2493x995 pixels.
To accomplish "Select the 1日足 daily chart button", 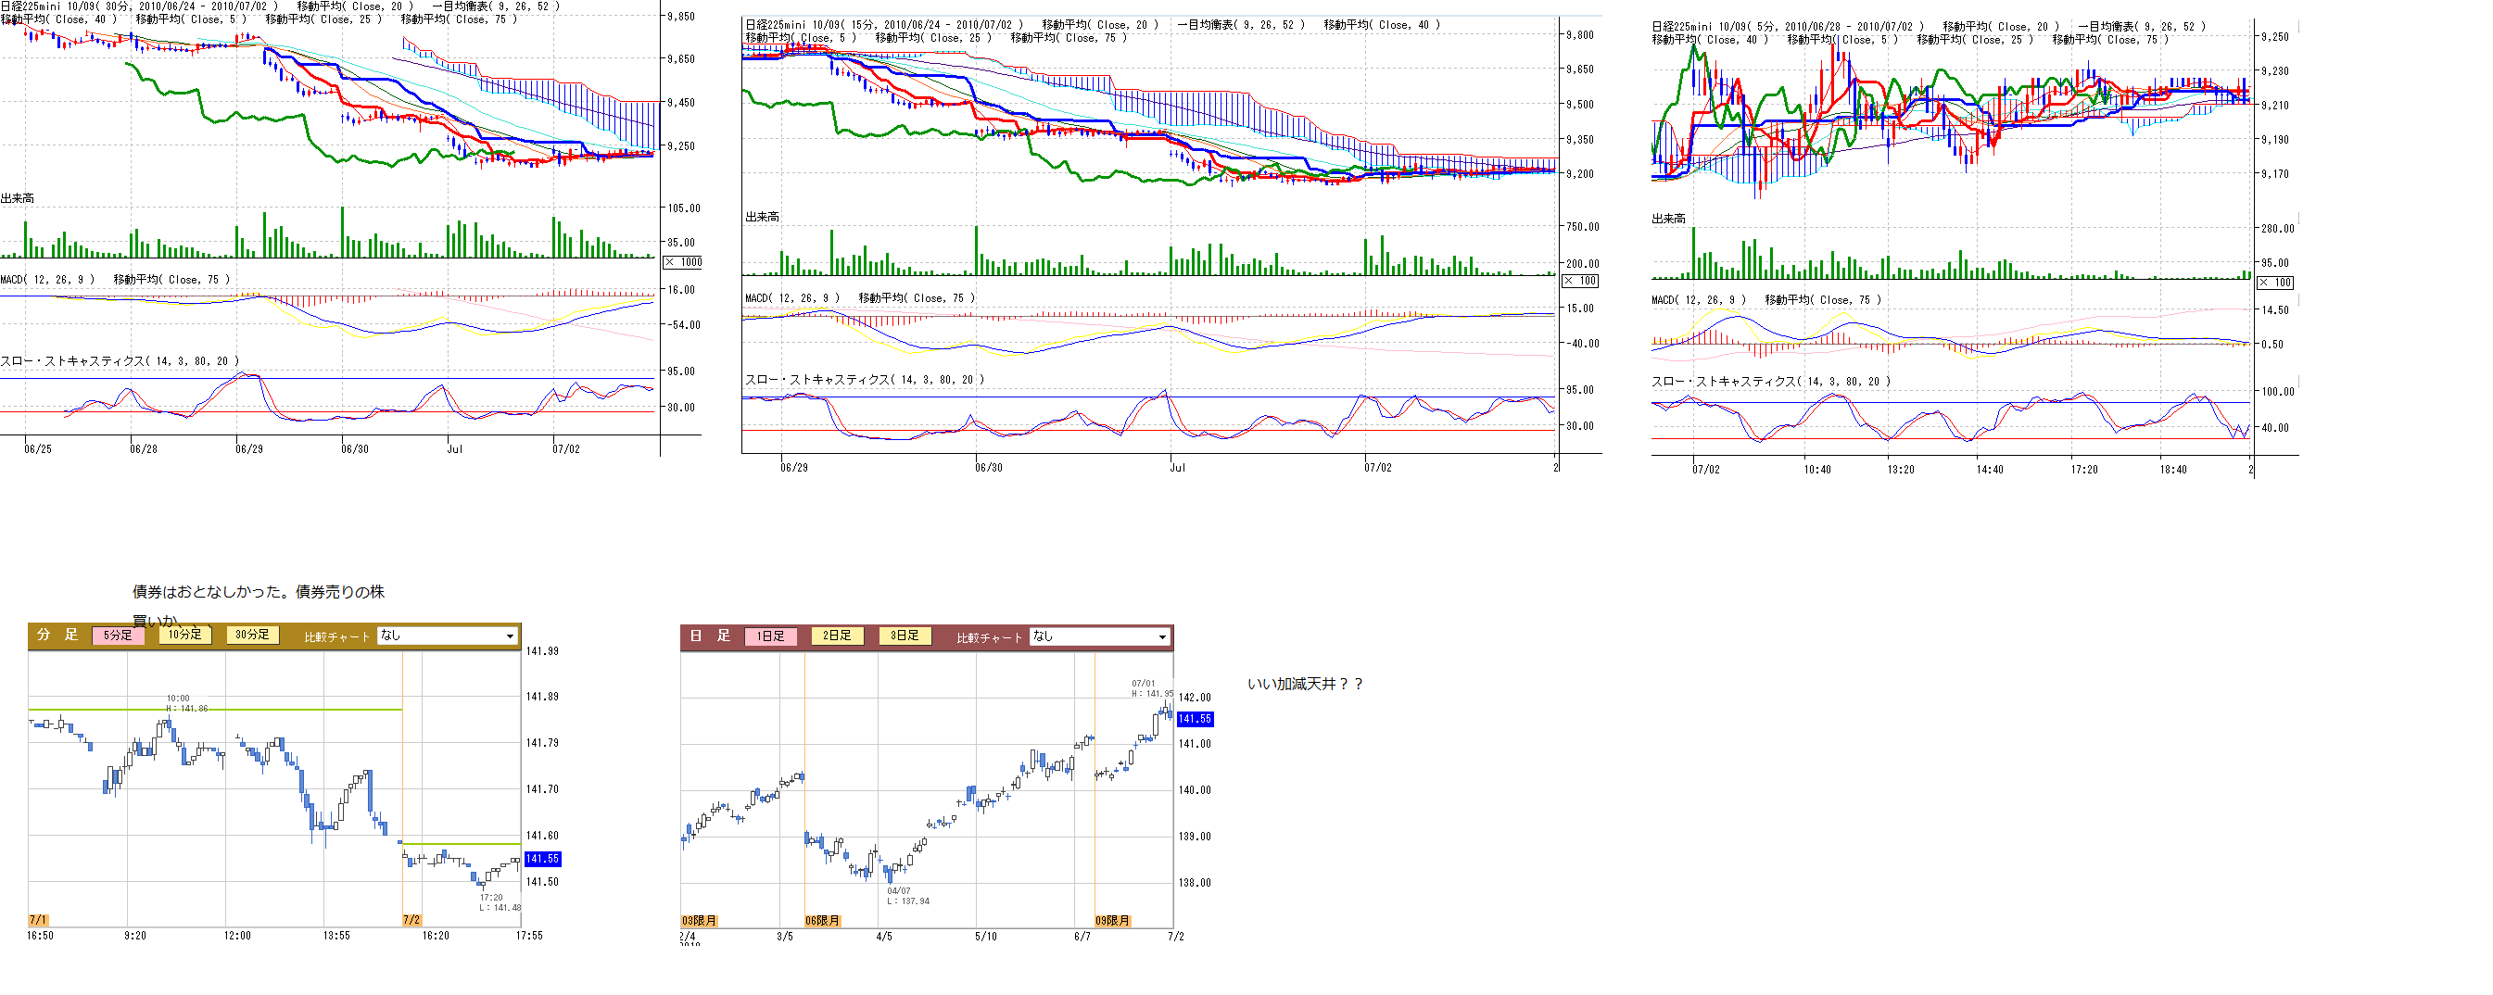I will click(770, 636).
